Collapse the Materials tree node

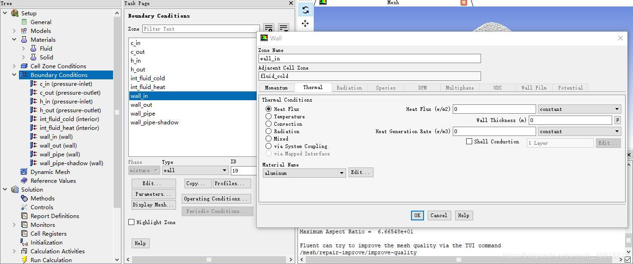pyautogui.click(x=14, y=40)
